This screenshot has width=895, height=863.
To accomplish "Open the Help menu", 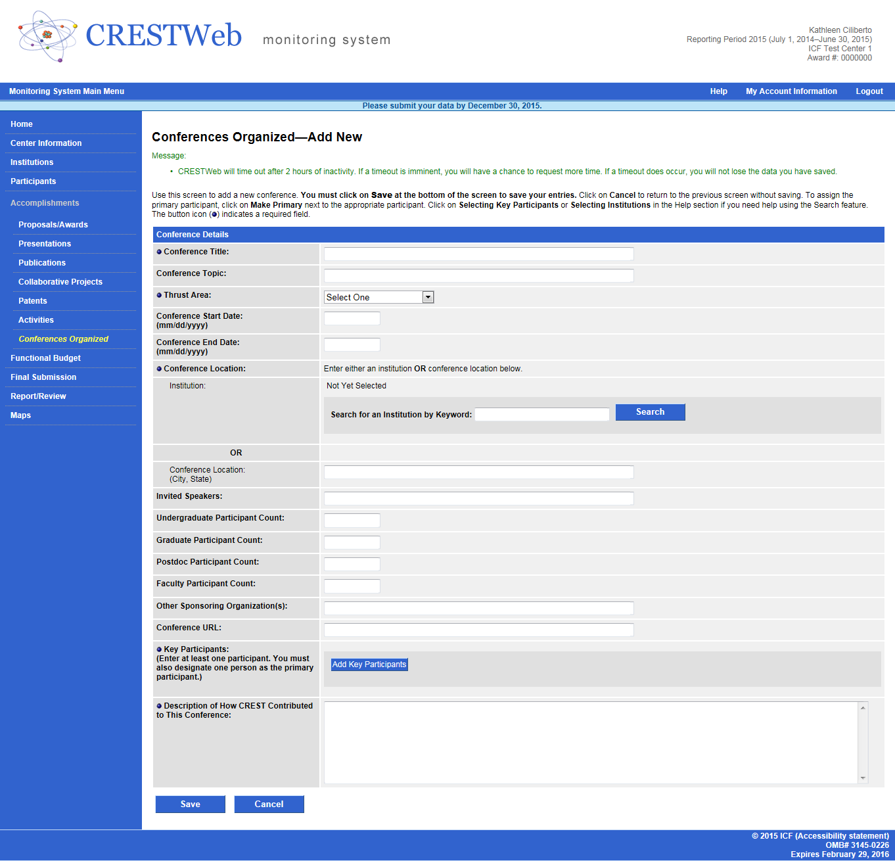I will (718, 91).
